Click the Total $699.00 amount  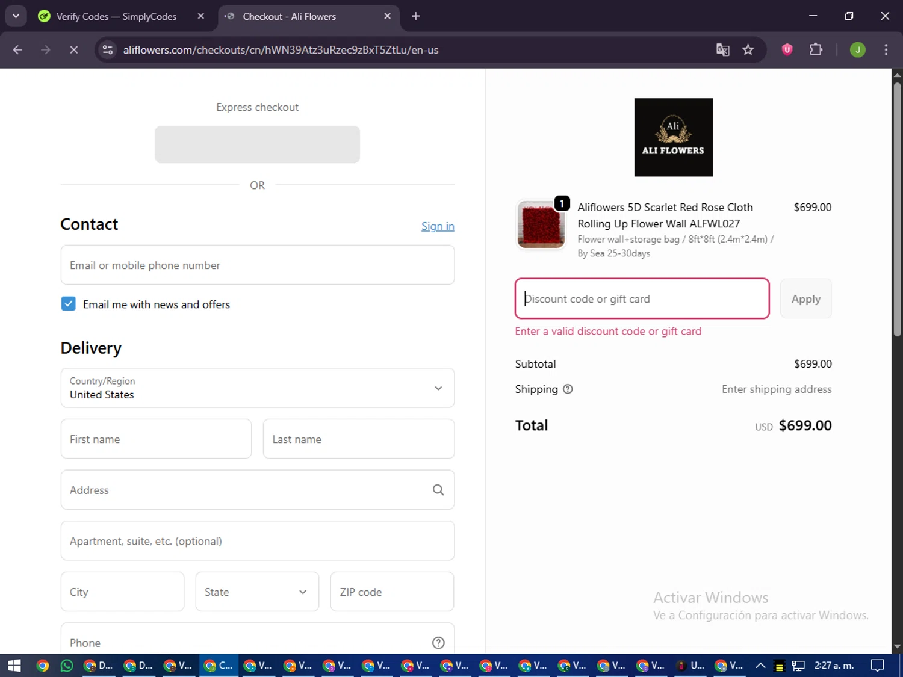tap(805, 425)
